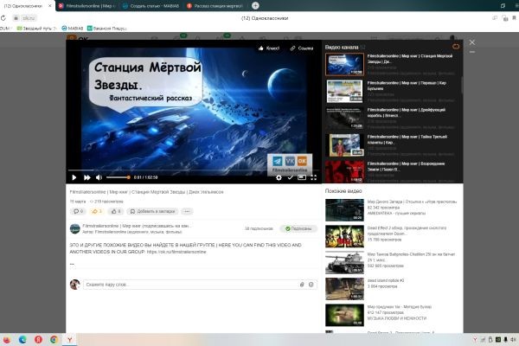Image resolution: width=519 pixels, height=346 pixels.
Task: Switch to mini player mode
Action: click(x=302, y=177)
